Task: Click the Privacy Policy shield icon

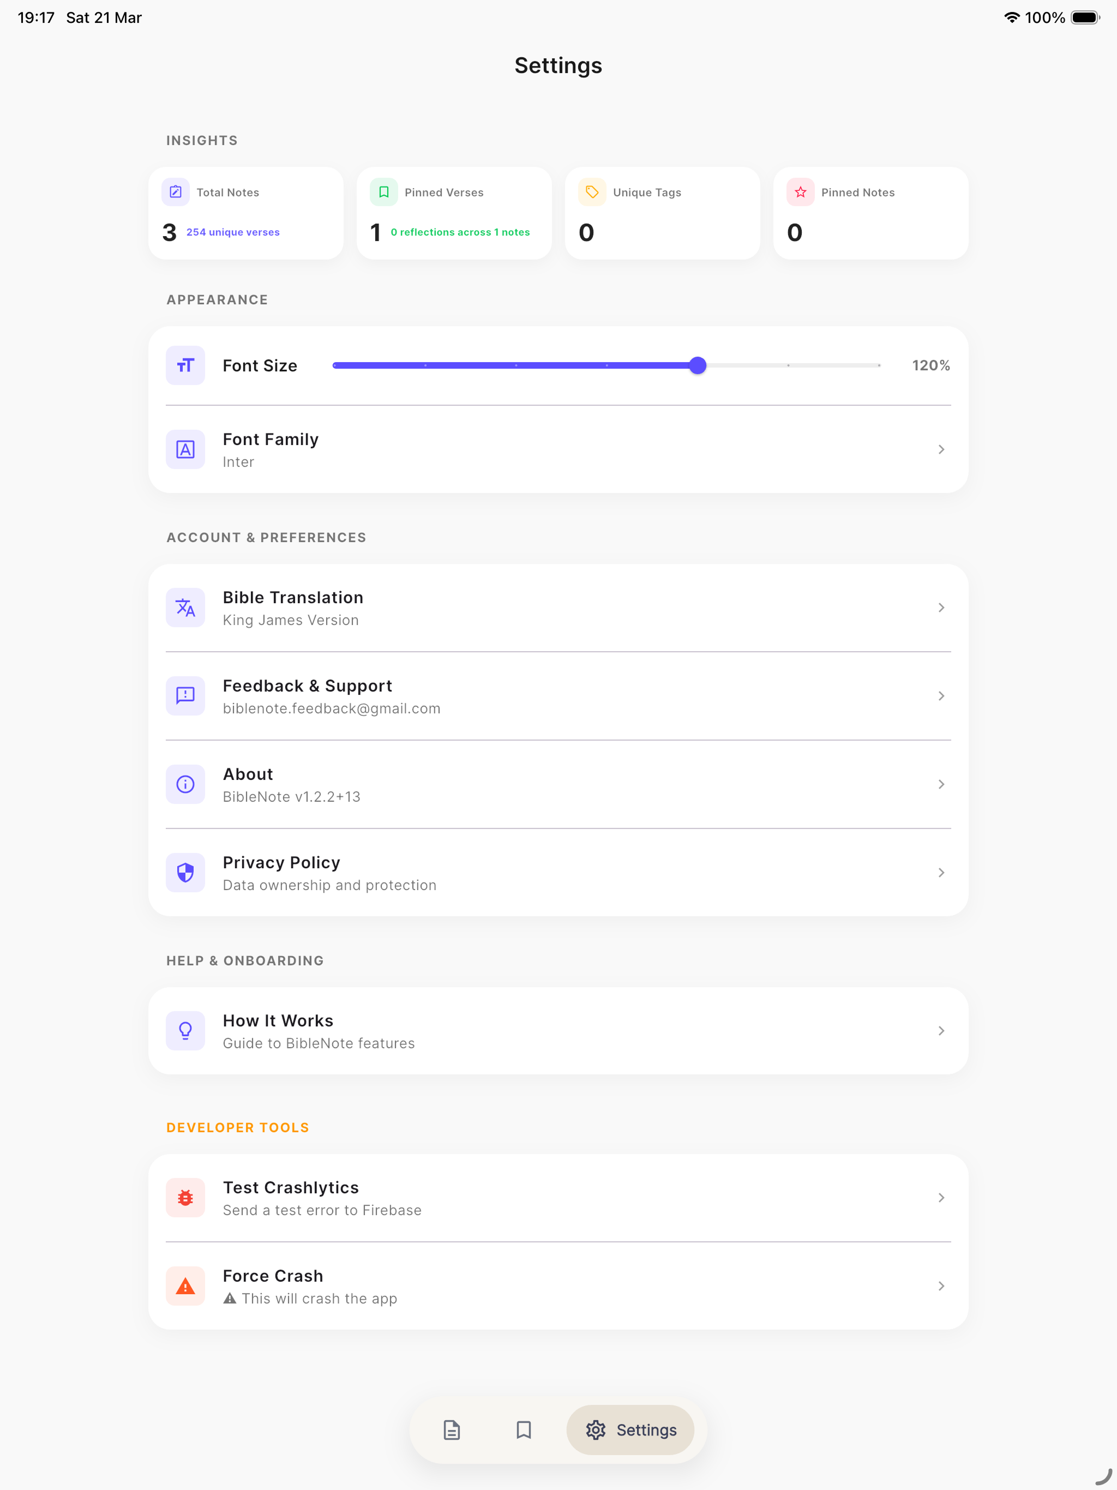Action: point(185,872)
